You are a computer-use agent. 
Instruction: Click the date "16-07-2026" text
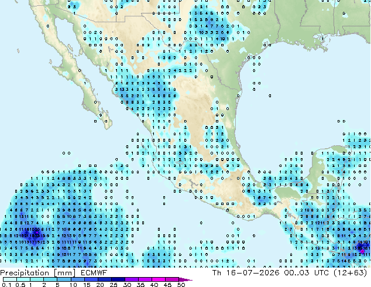coord(253,273)
